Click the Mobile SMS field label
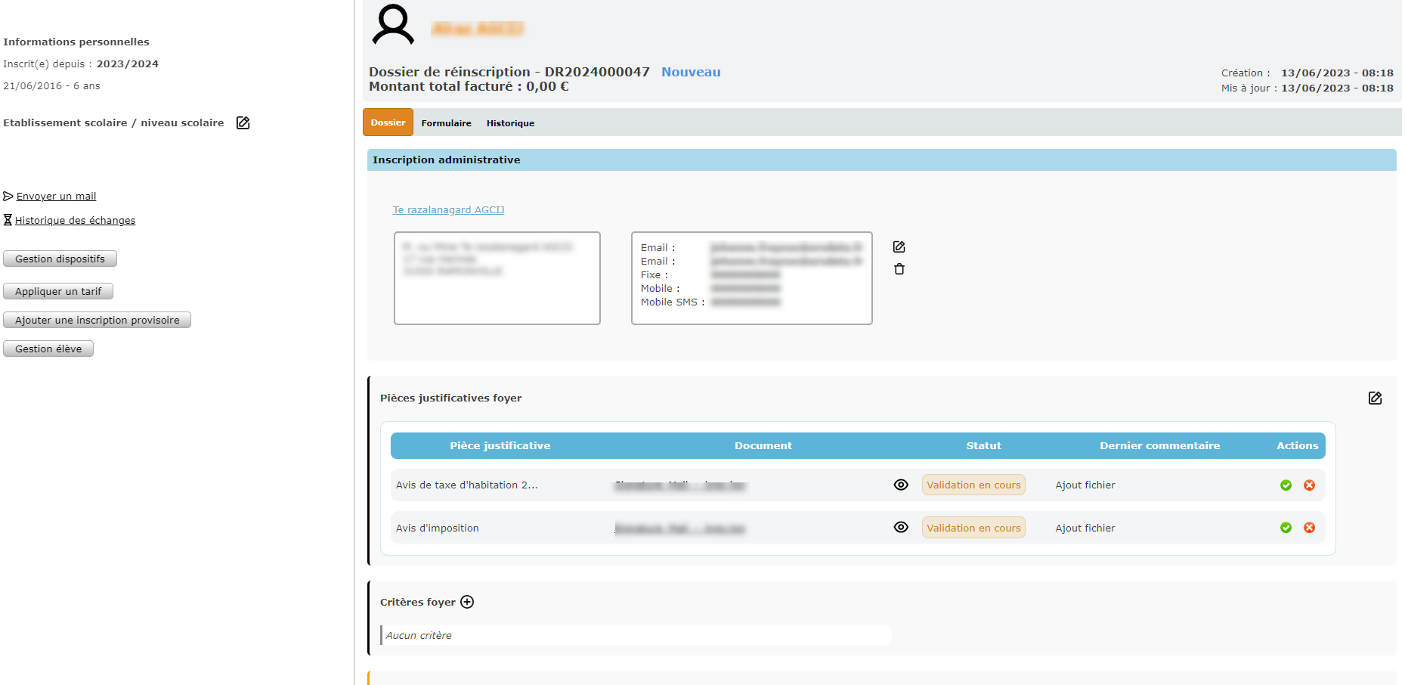The height and width of the screenshot is (685, 1405). click(673, 302)
